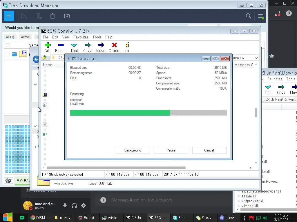
Task: Select the All (1) tab
Action: pyautogui.click(x=10, y=37)
